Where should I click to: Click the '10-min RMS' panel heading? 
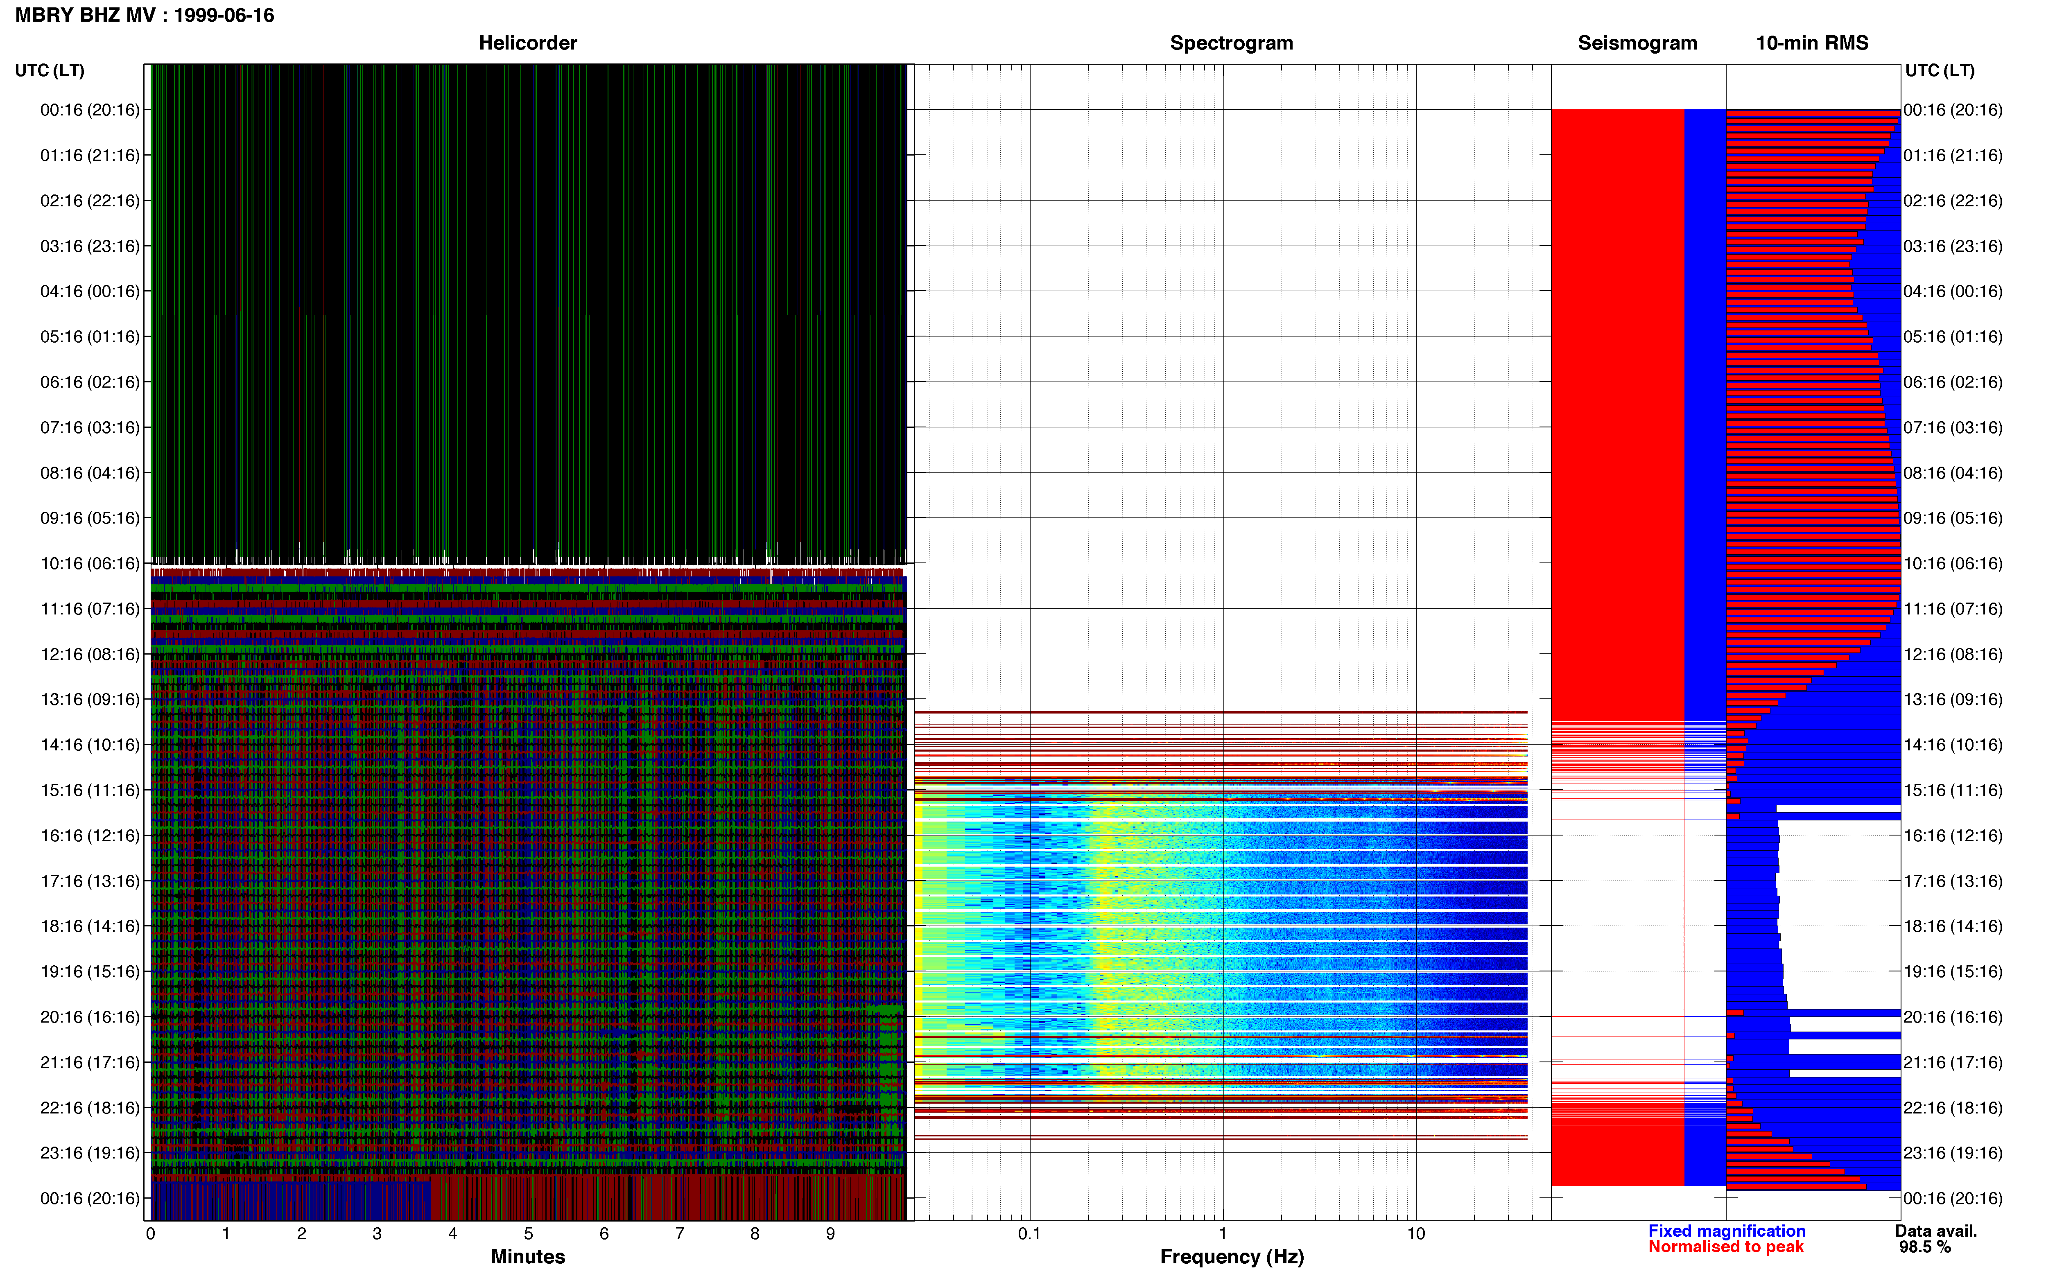[1812, 43]
